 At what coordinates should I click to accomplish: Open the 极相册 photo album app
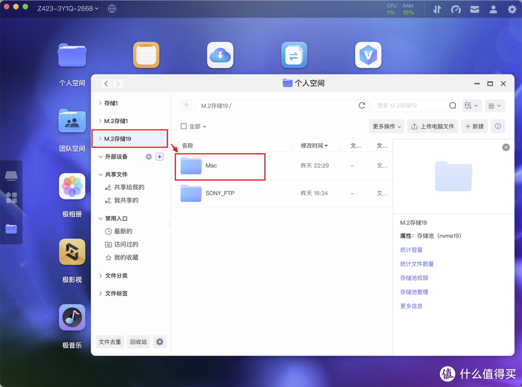click(x=72, y=186)
